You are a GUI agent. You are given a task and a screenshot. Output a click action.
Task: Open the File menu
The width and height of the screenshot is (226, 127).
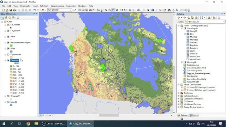[4, 6]
